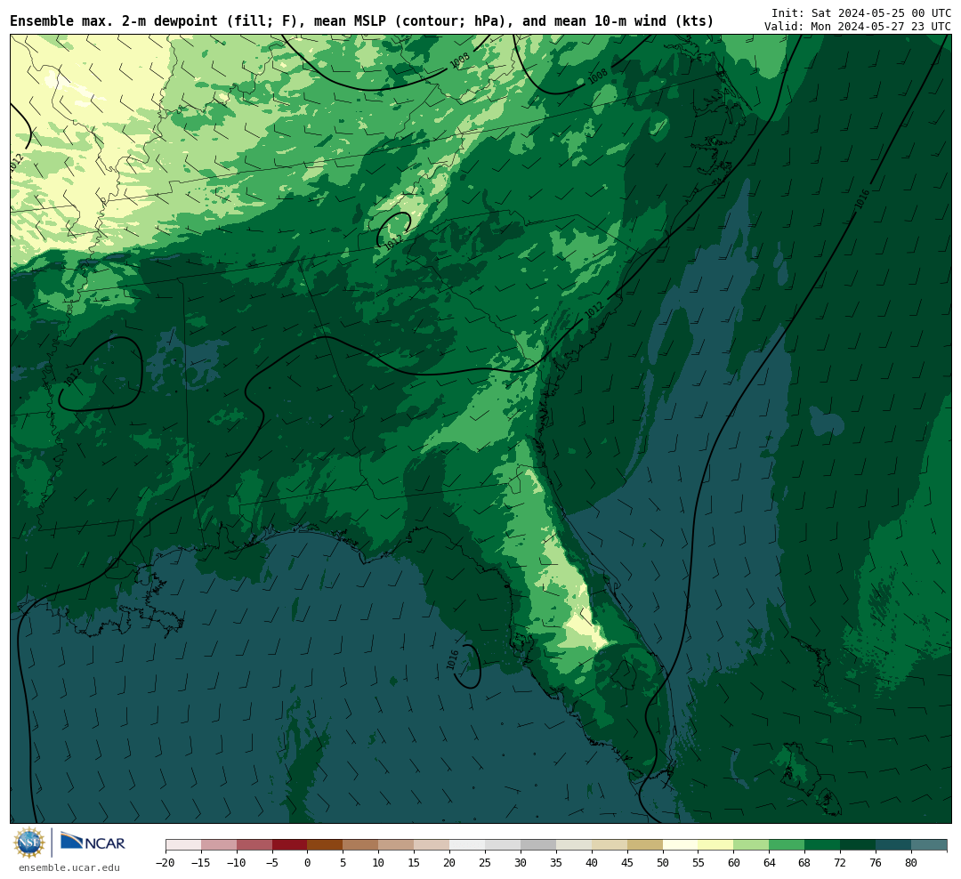
Task: Click the '76' colorbar label
Action: click(876, 863)
